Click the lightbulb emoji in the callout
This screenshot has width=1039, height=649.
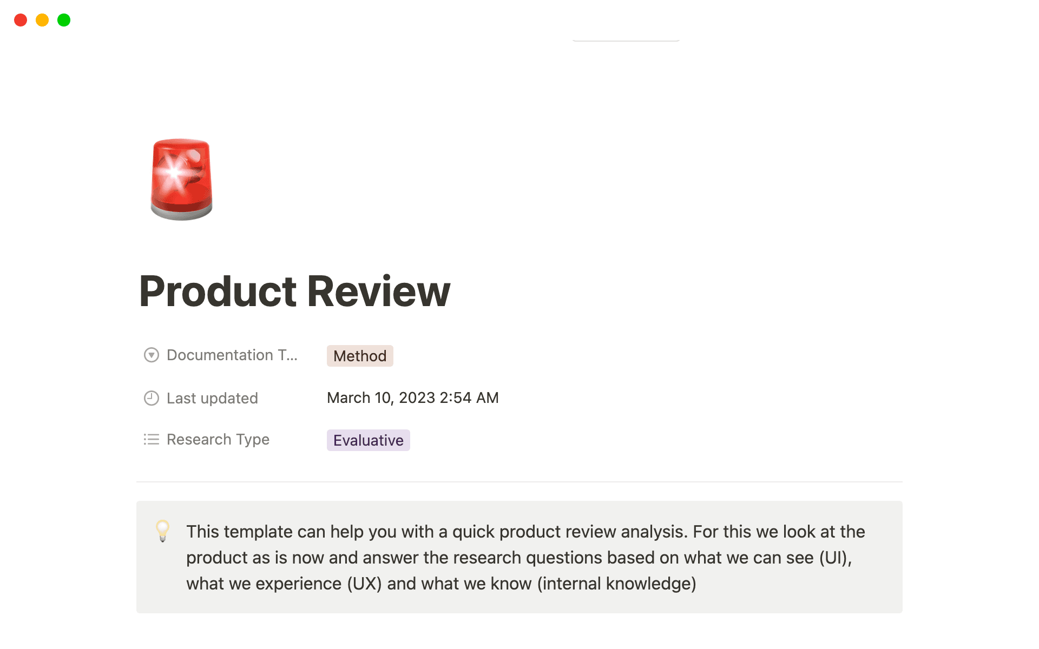coord(162,532)
